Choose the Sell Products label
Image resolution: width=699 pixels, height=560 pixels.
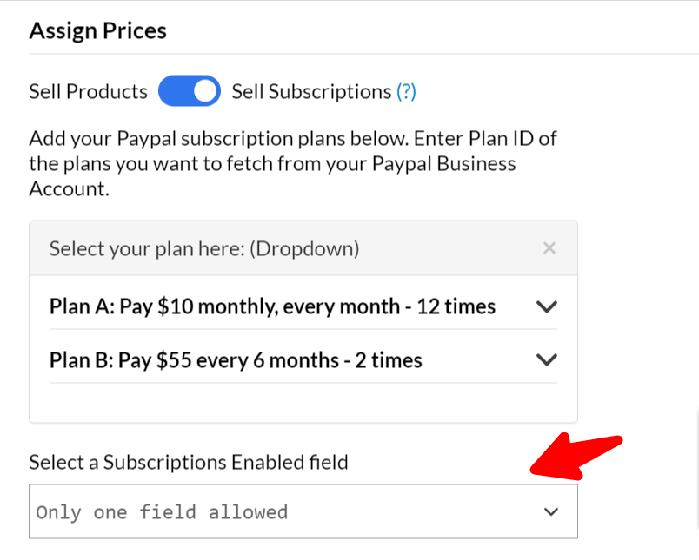[89, 92]
